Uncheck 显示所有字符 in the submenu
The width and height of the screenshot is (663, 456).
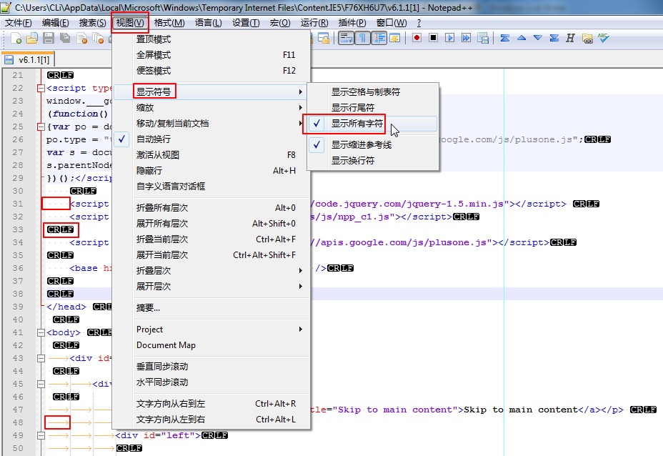357,124
